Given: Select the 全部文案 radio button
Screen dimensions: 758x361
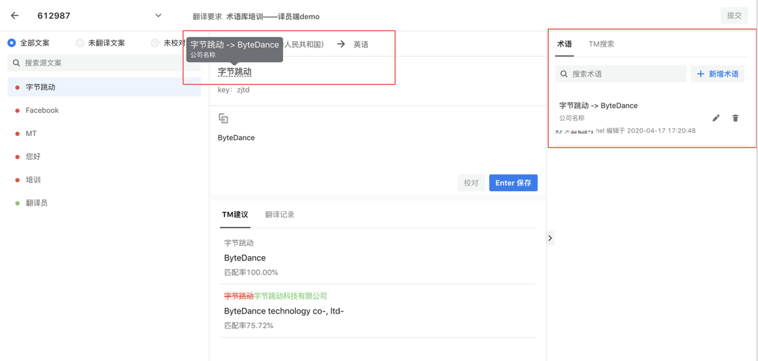Looking at the screenshot, I should click(12, 43).
